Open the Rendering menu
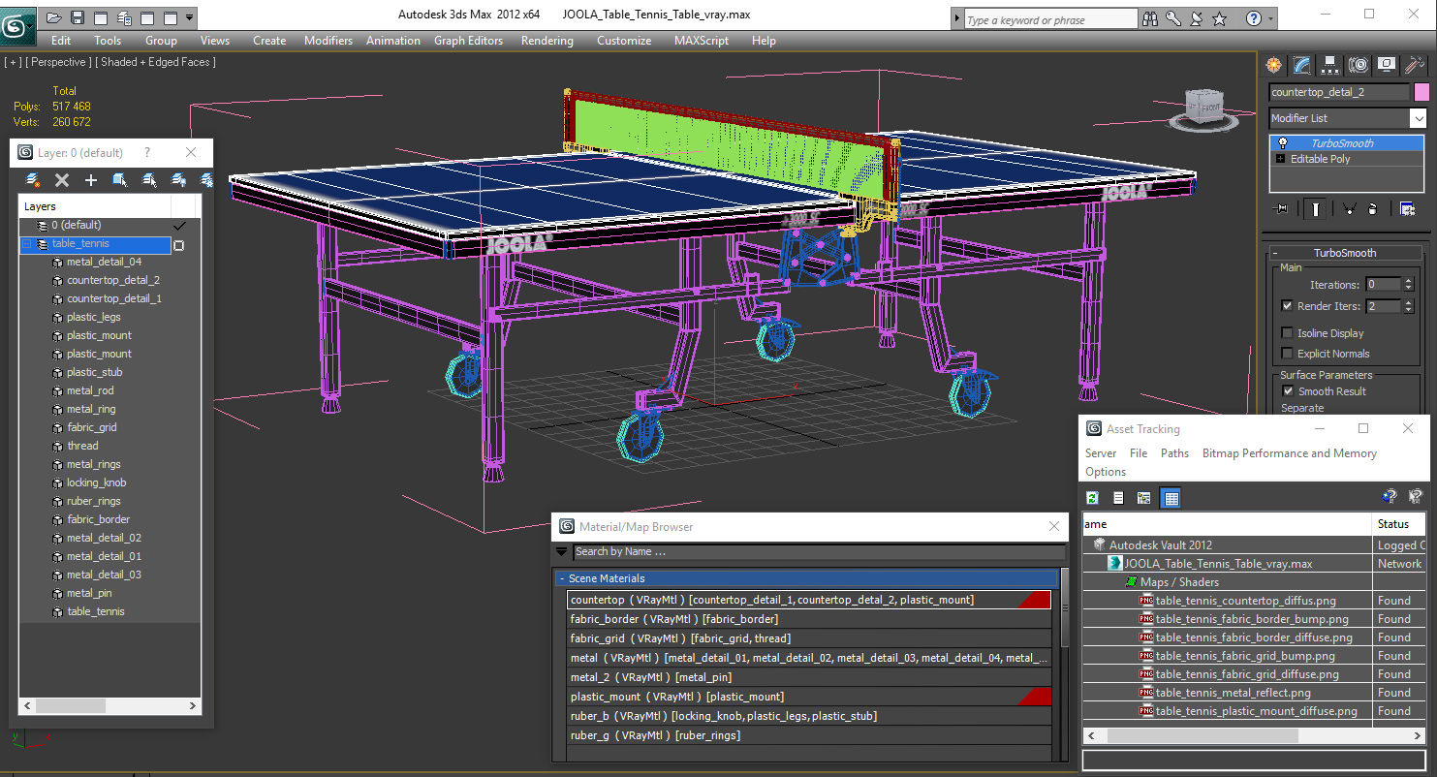The width and height of the screenshot is (1437, 777). click(547, 41)
